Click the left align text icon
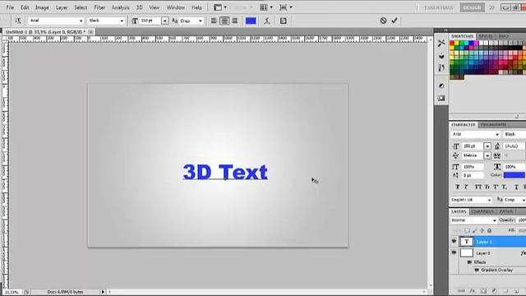526x296 pixels. (x=214, y=21)
